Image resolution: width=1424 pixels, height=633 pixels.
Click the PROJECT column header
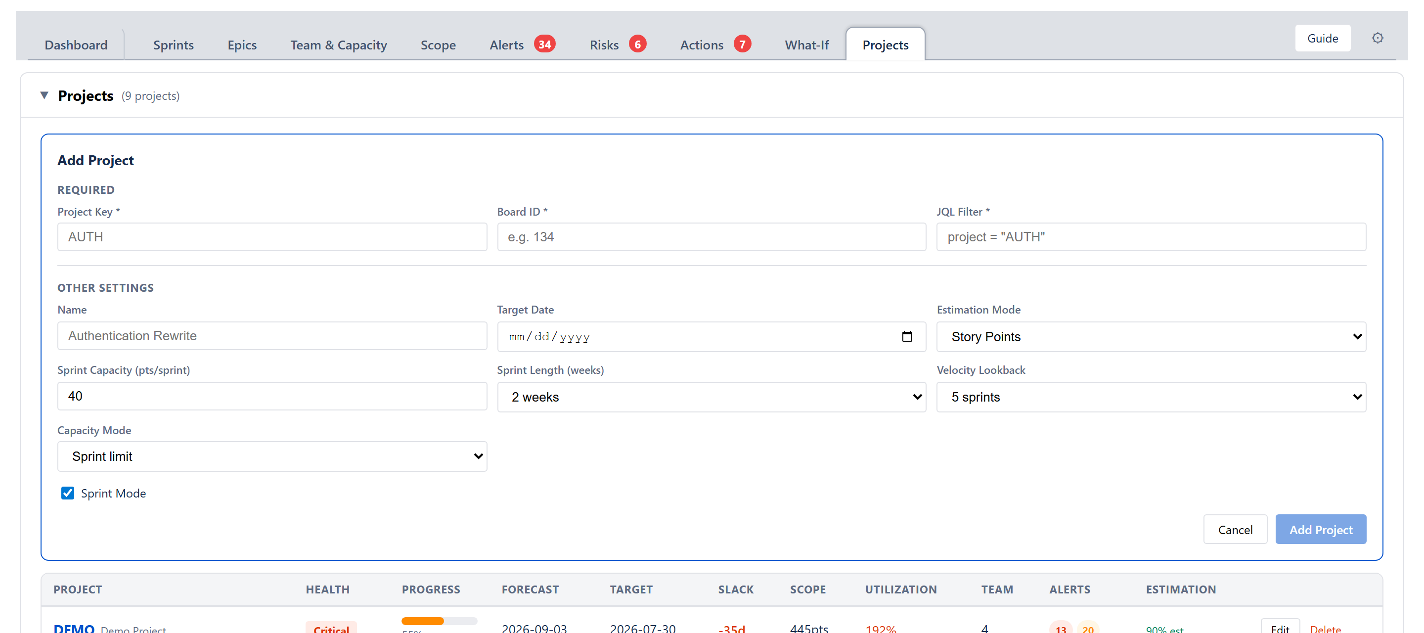pyautogui.click(x=78, y=589)
